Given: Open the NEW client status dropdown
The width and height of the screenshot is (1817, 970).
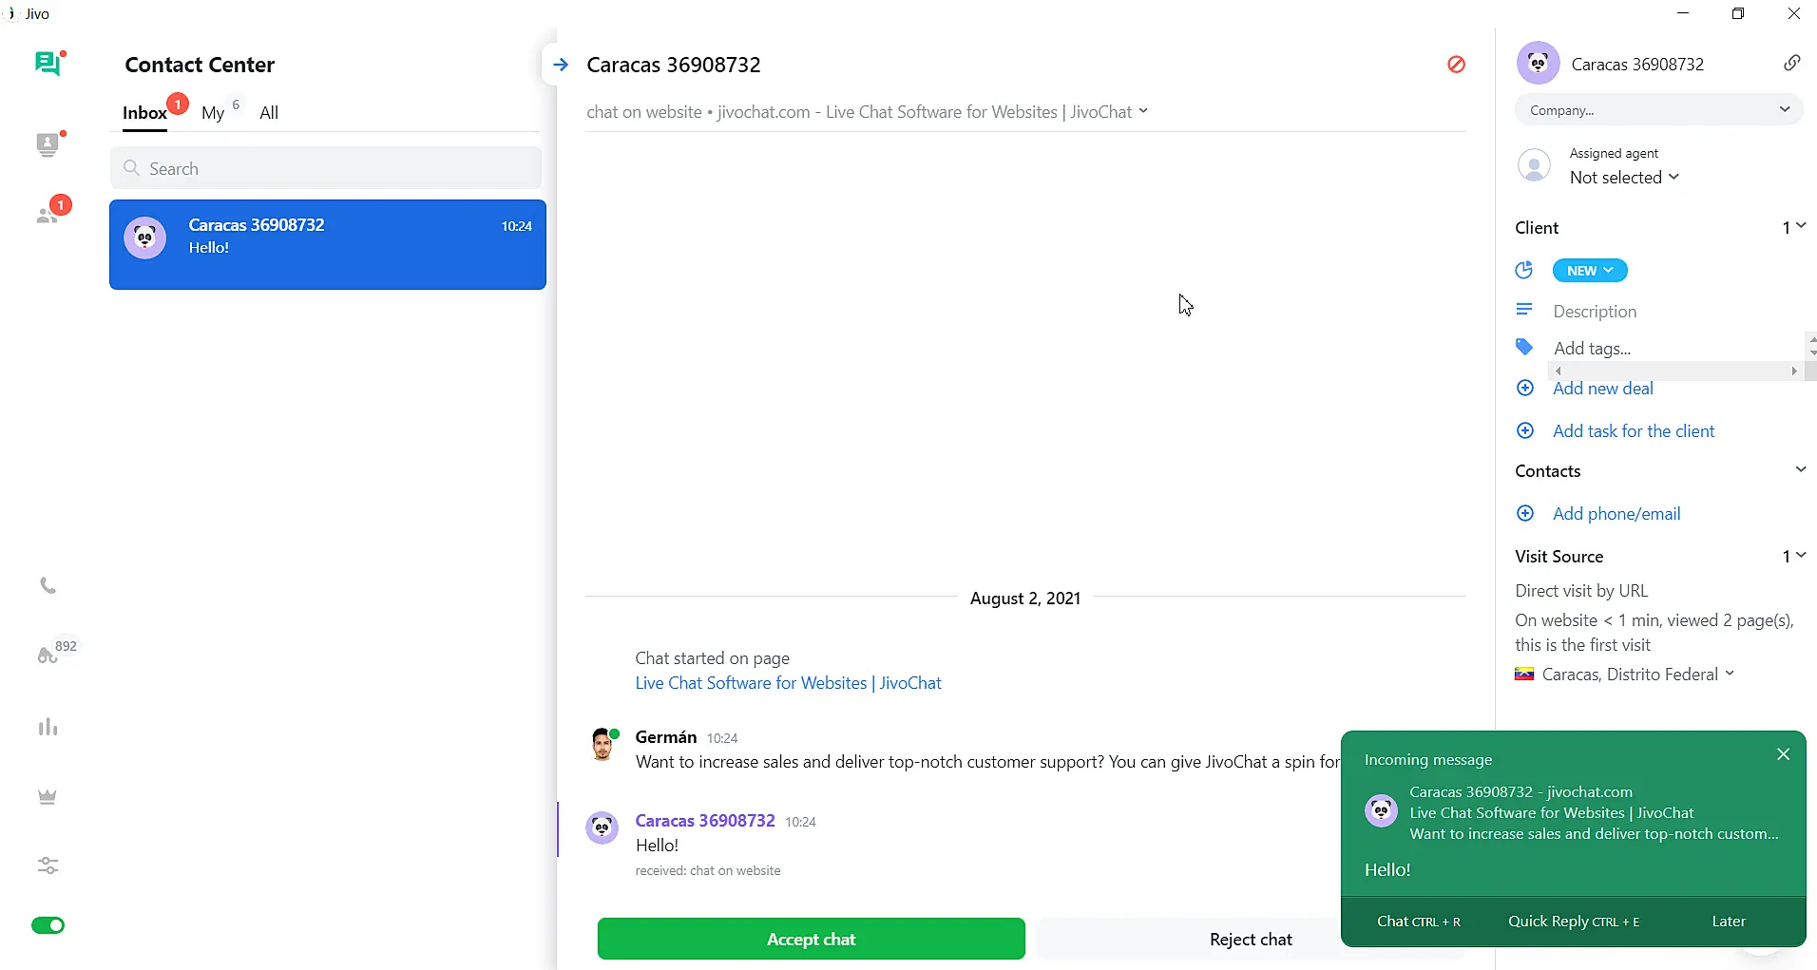Looking at the screenshot, I should (1590, 271).
